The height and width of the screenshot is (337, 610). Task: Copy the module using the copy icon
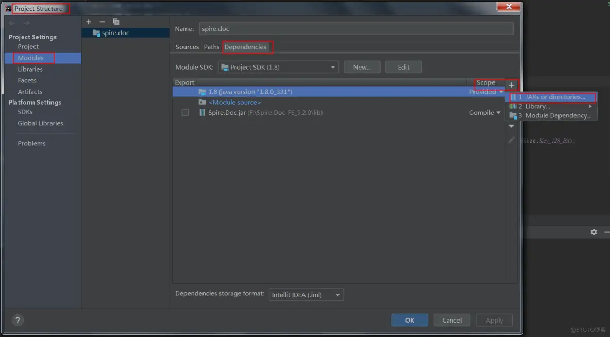coord(116,22)
